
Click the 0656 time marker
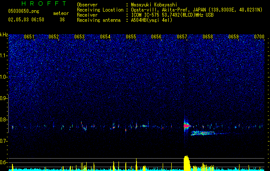coord(156,37)
